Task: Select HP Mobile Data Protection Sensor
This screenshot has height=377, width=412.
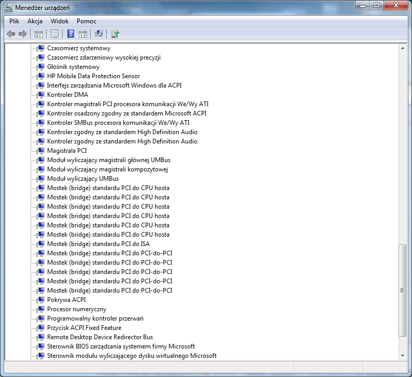Action: (93, 76)
